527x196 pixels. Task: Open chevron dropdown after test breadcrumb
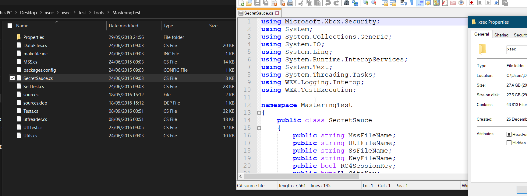90,12
